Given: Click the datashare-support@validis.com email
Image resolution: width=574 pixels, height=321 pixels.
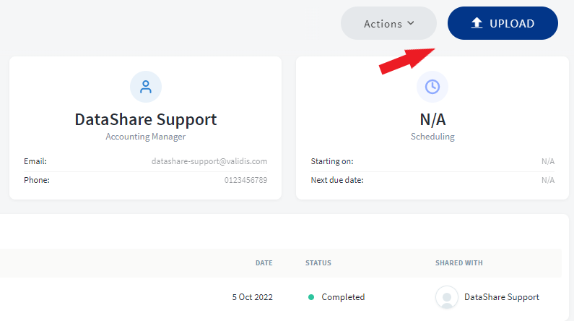Looking at the screenshot, I should click(209, 161).
